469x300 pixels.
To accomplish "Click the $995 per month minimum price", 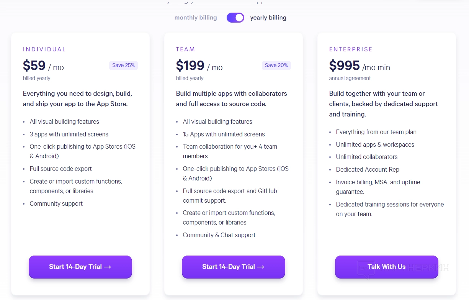I will coord(360,66).
